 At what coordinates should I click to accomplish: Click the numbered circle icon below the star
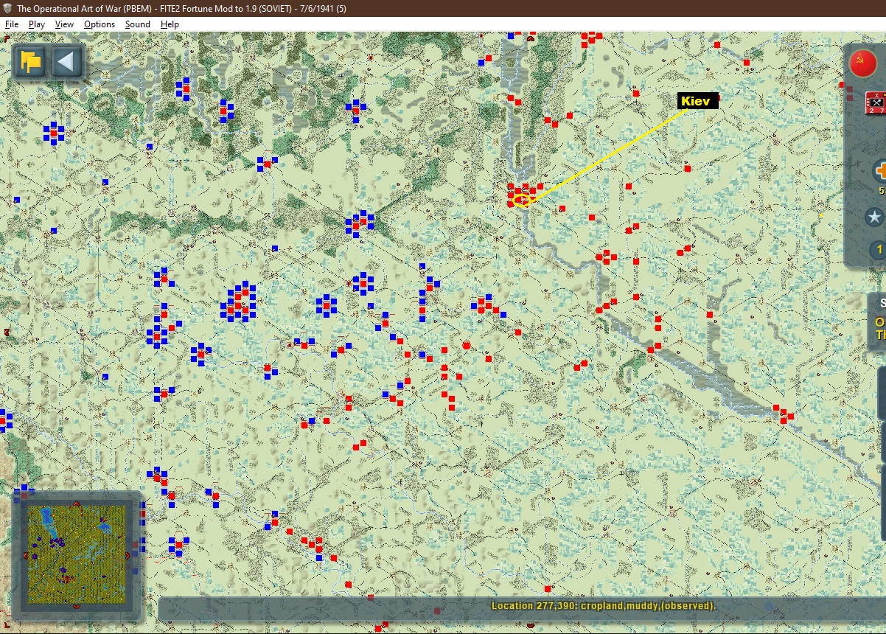coord(878,250)
